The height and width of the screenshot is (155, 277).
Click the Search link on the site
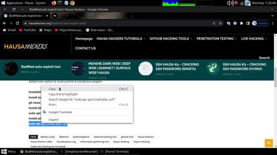[264, 58]
